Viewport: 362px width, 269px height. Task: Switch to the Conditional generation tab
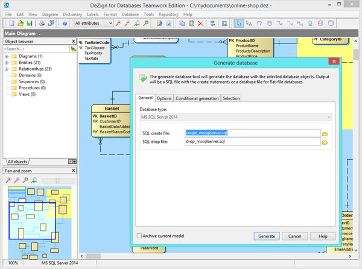[x=197, y=98]
